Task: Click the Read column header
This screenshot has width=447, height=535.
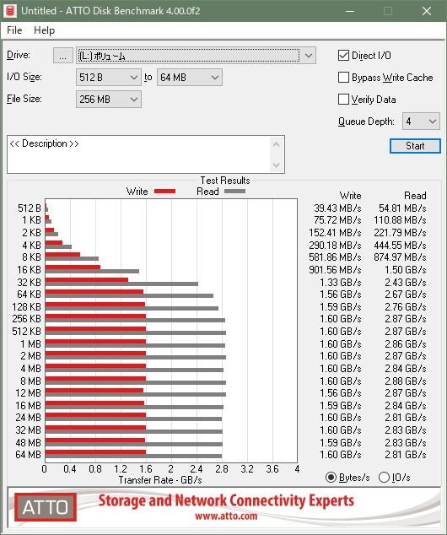Action: 415,196
